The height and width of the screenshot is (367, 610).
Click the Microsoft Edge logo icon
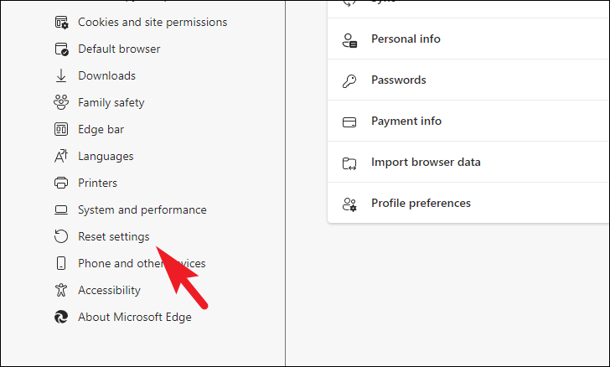(61, 317)
